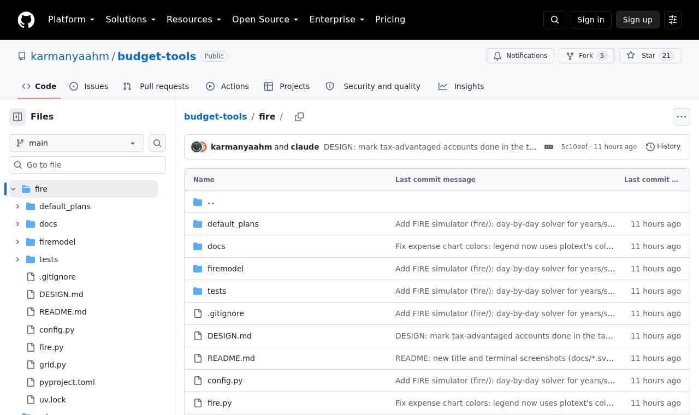Open DESIGN.md in the file table
699x415 pixels.
tap(229, 336)
